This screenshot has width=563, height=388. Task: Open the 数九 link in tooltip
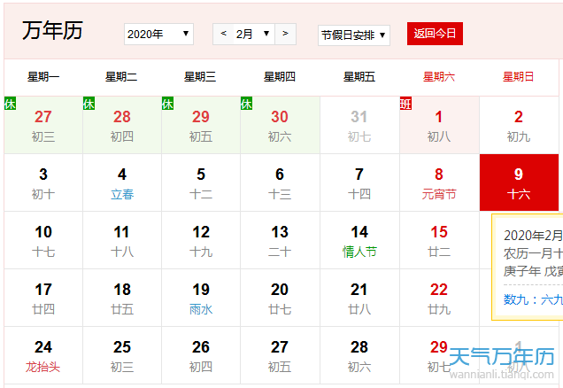tap(533, 299)
